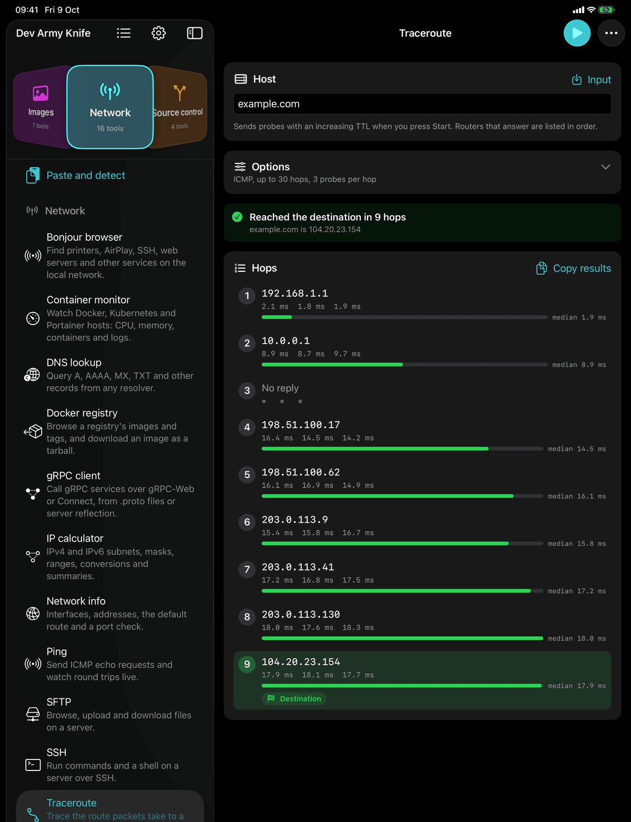The width and height of the screenshot is (631, 822).
Task: Toggle the sidebar panel icon
Action: tap(195, 33)
